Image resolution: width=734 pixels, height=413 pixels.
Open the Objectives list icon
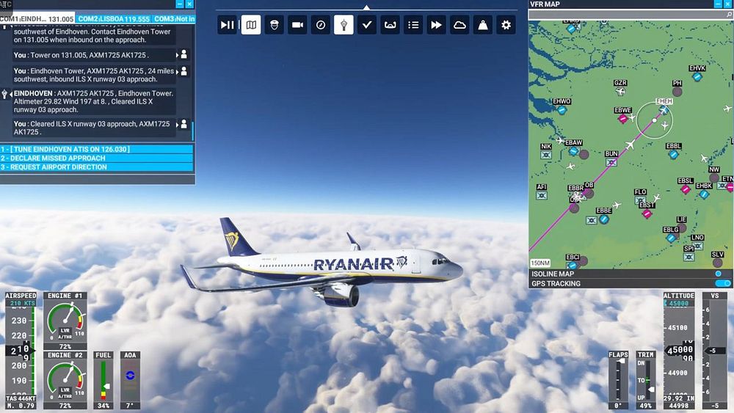point(413,25)
